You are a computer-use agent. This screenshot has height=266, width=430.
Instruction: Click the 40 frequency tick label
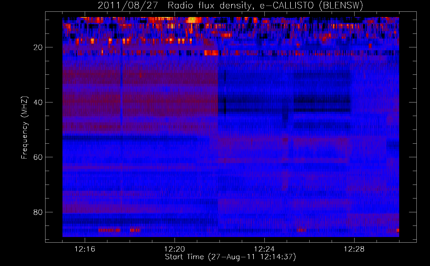coord(38,102)
